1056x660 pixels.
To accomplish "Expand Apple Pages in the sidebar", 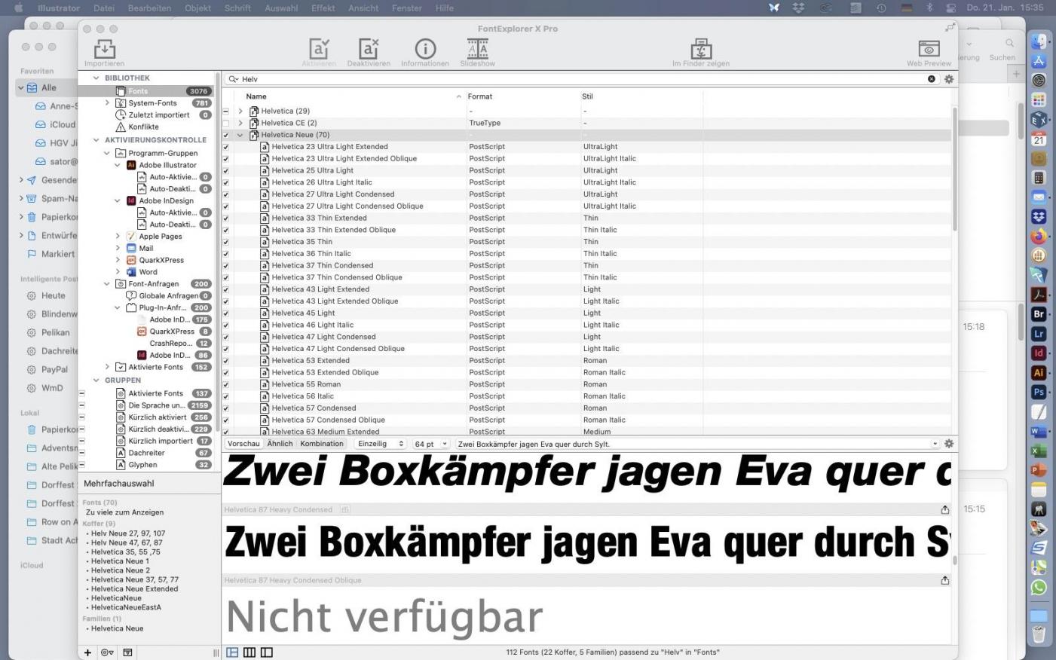I will point(118,237).
